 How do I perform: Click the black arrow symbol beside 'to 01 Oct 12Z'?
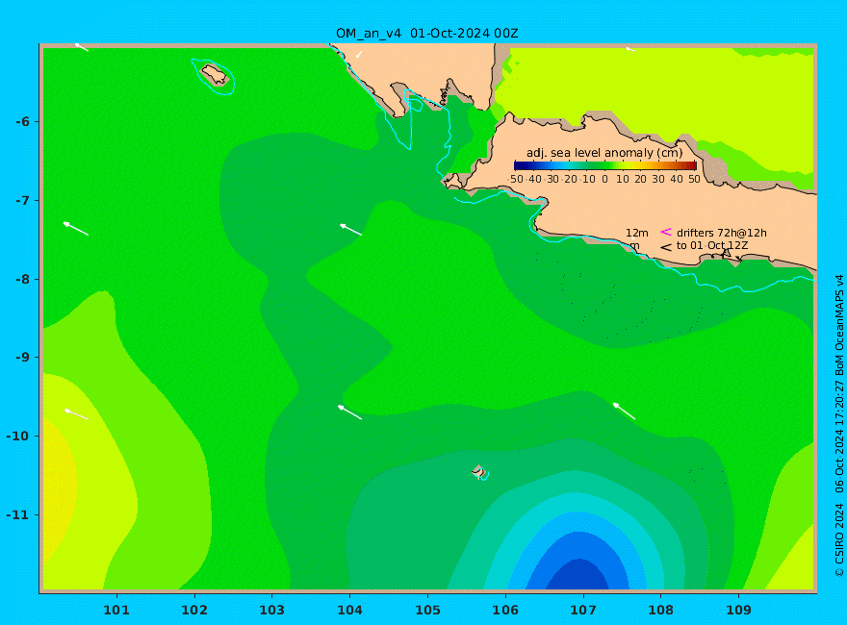click(666, 247)
